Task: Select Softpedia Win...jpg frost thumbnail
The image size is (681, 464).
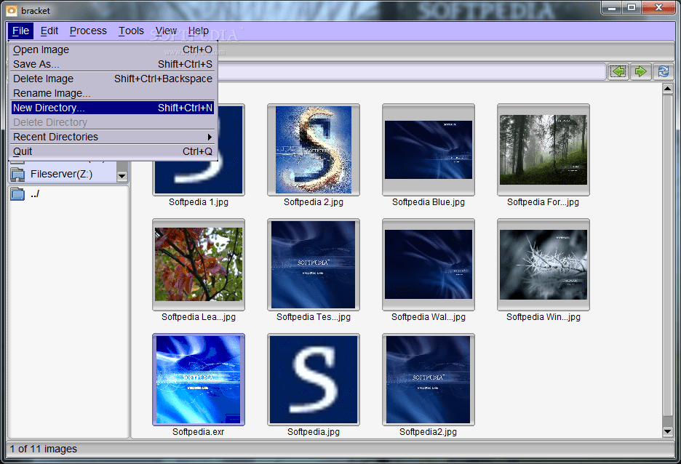Action: 543,265
